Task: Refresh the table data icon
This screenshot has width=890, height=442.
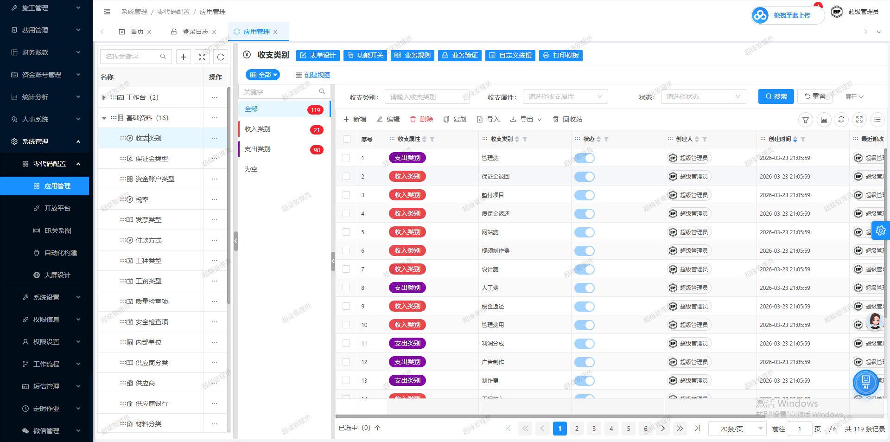Action: click(841, 120)
